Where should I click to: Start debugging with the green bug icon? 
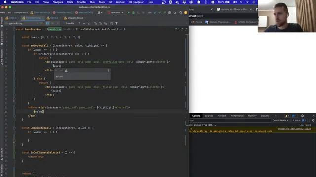[x=133, y=13]
